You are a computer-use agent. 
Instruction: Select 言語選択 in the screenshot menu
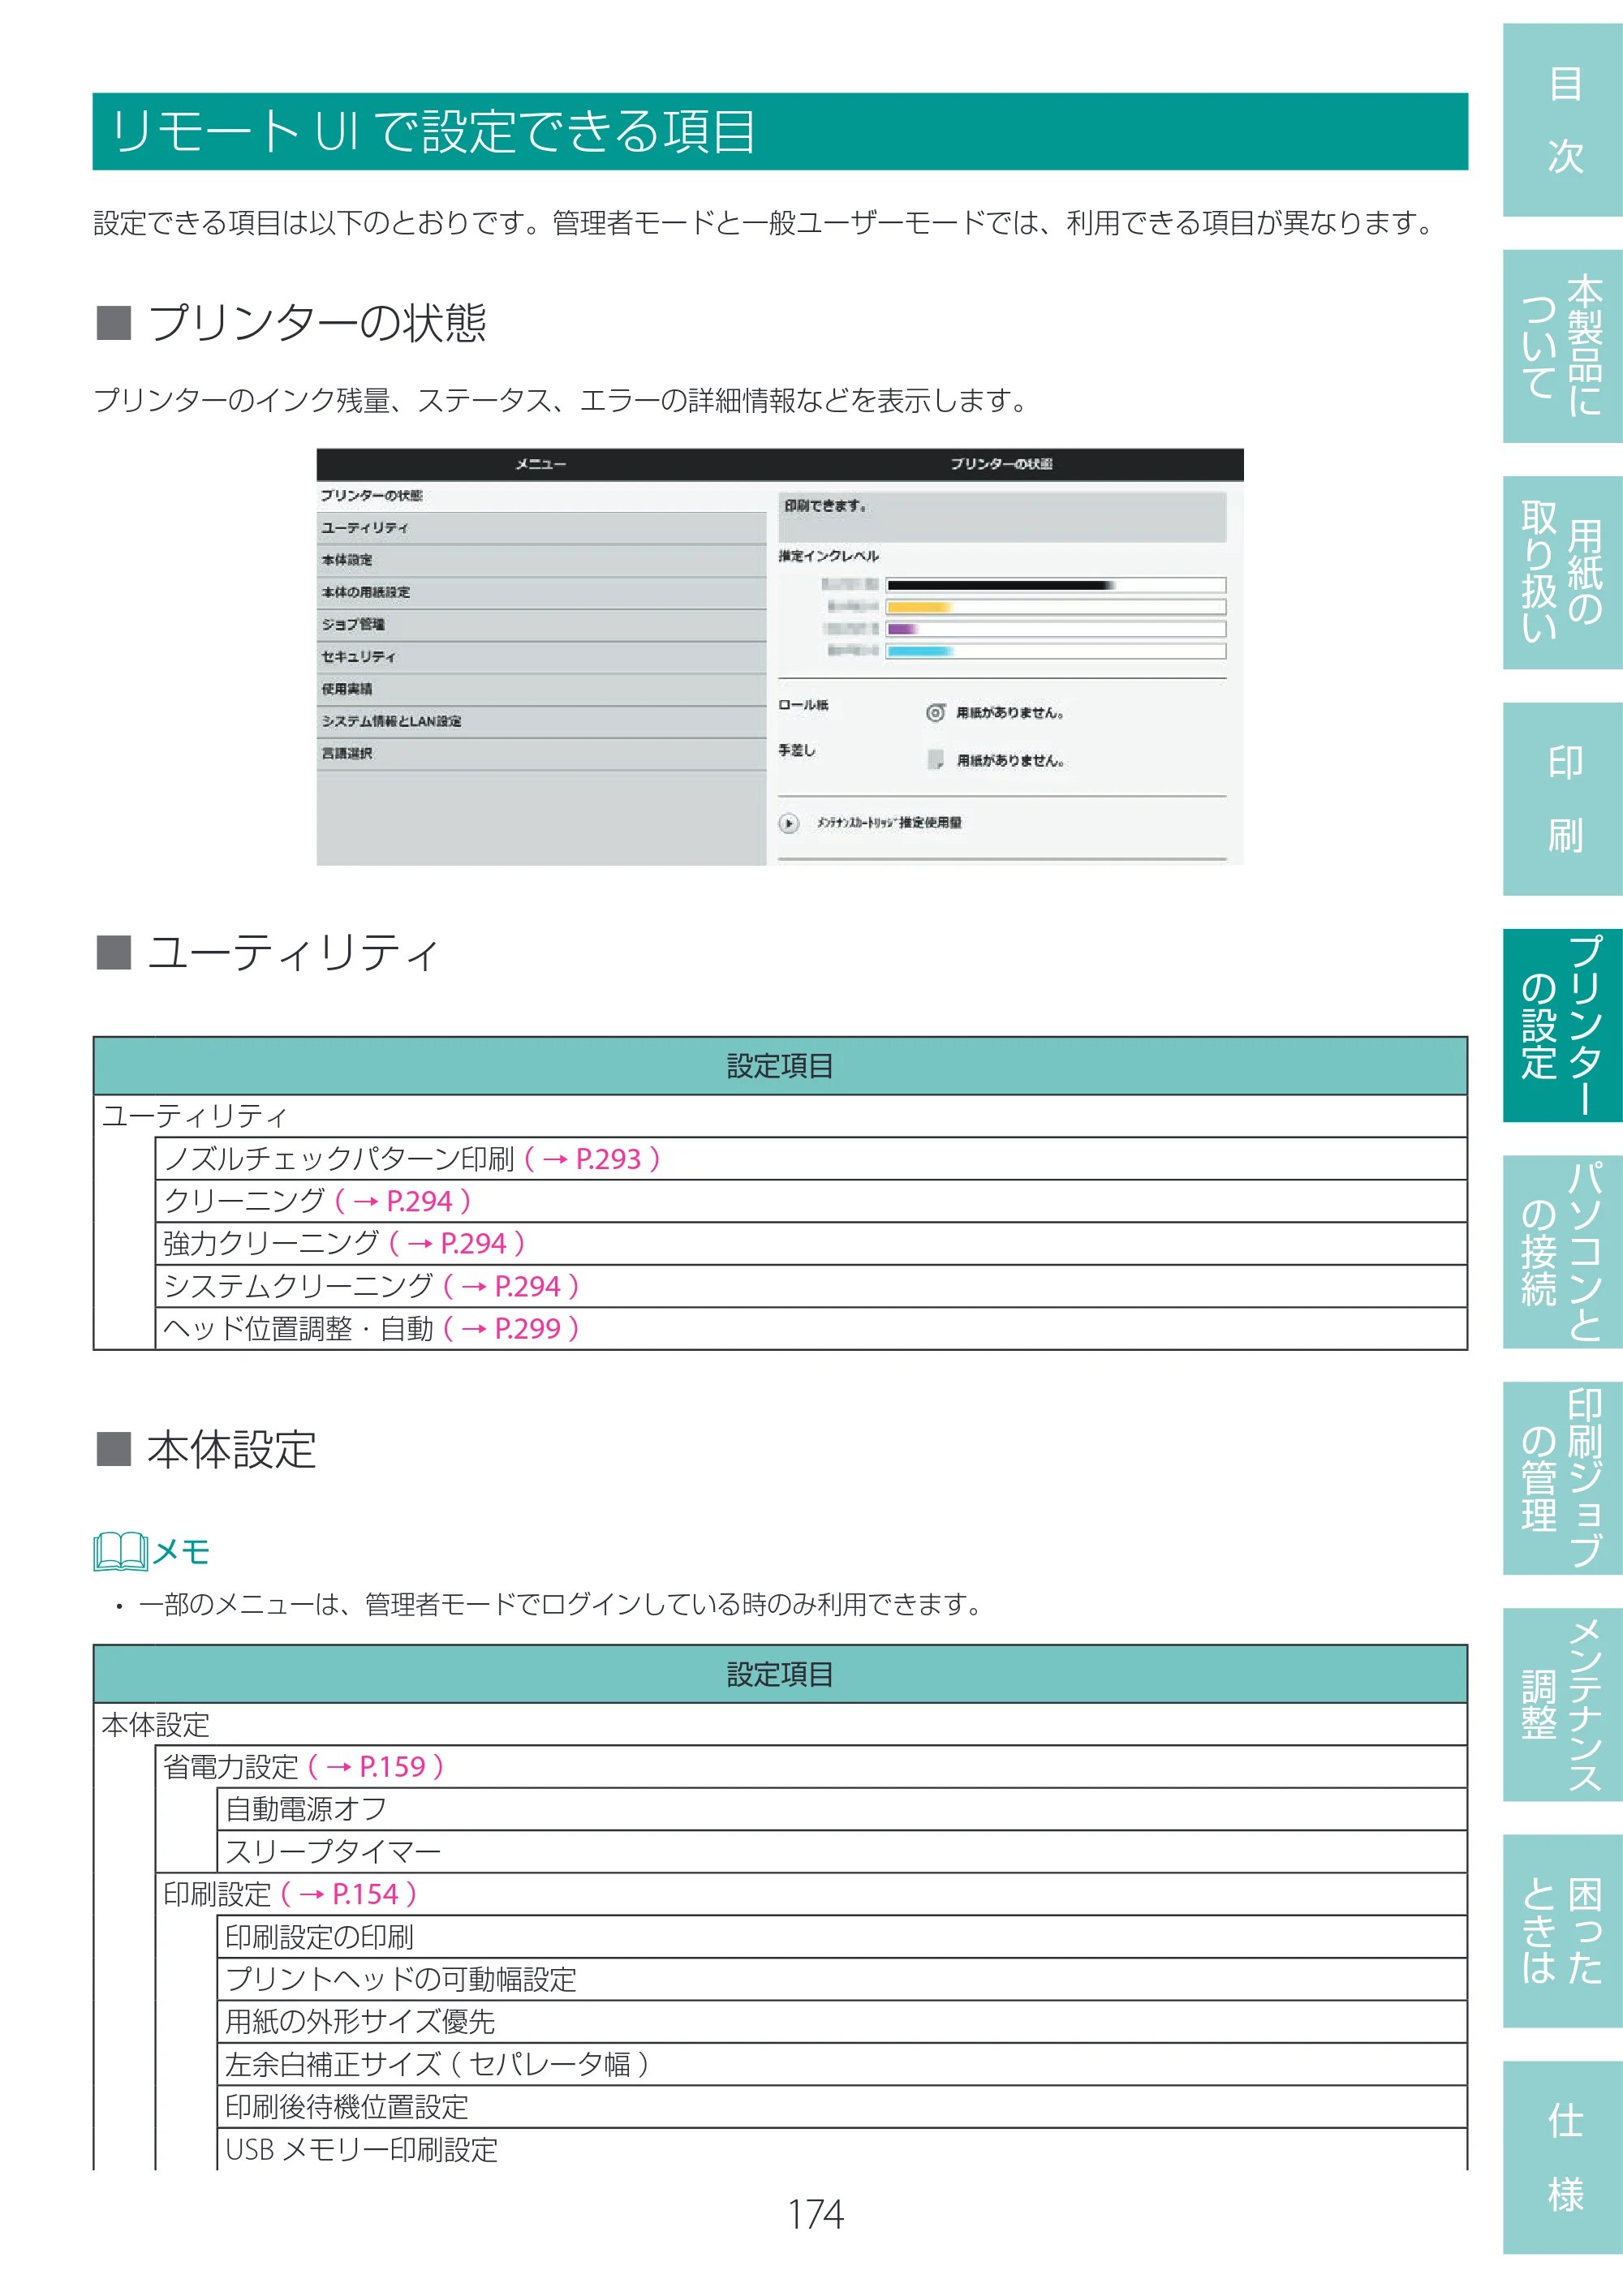541,753
